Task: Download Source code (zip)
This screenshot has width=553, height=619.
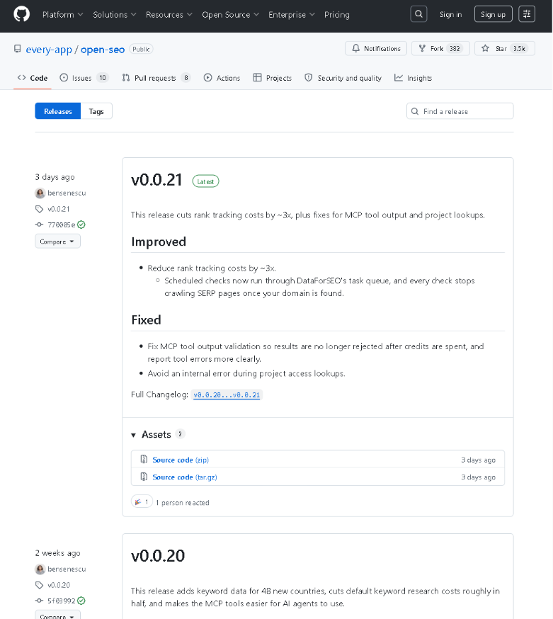Action: coord(181,460)
